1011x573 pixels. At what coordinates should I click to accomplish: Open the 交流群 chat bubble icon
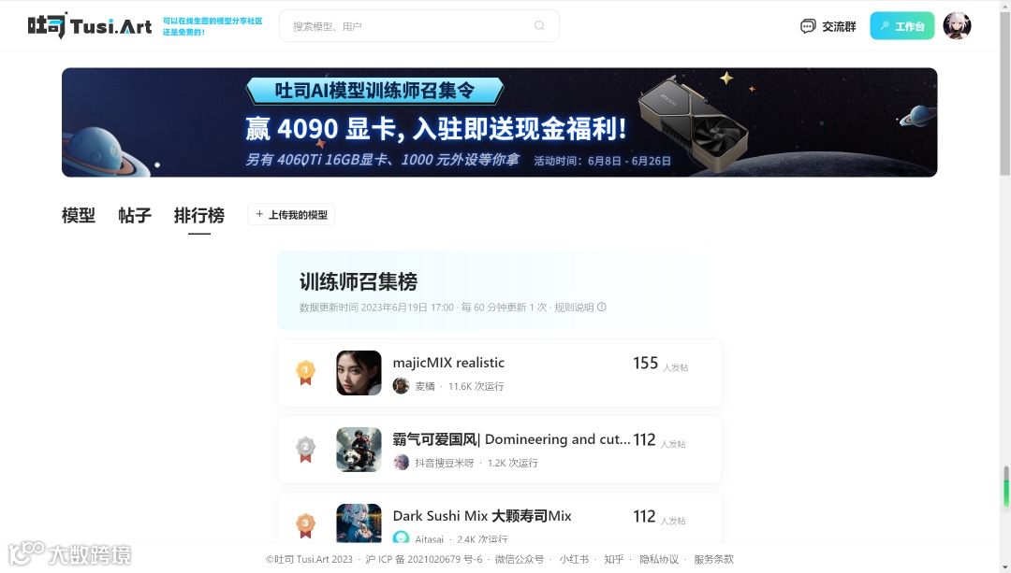(808, 26)
